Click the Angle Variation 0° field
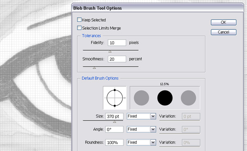The height and width of the screenshot is (151, 247). coord(191,130)
